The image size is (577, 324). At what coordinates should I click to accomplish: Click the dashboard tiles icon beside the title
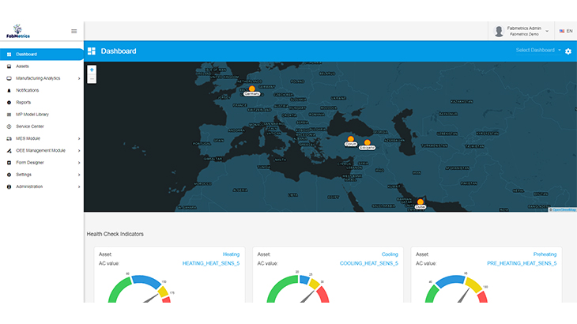click(92, 51)
